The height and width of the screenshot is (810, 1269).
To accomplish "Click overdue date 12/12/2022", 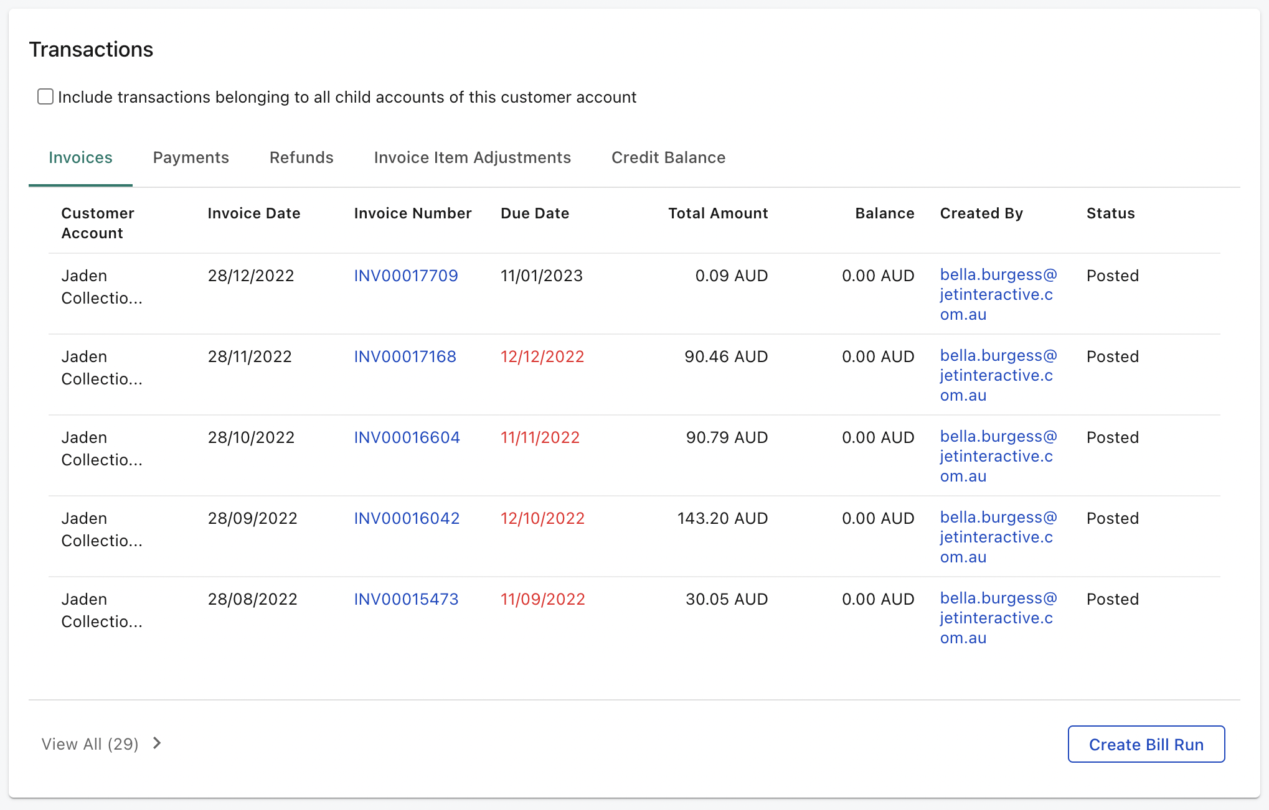I will [x=542, y=356].
